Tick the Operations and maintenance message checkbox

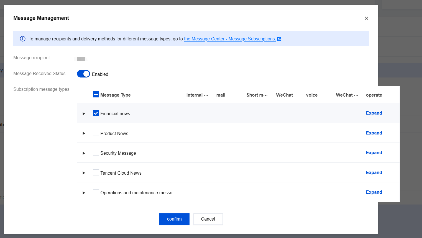(x=96, y=192)
